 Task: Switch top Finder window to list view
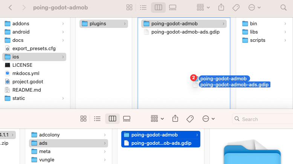pos(143,8)
